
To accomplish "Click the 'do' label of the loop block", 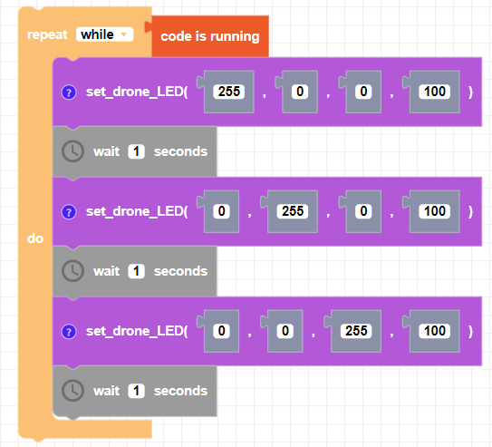I will [35, 238].
